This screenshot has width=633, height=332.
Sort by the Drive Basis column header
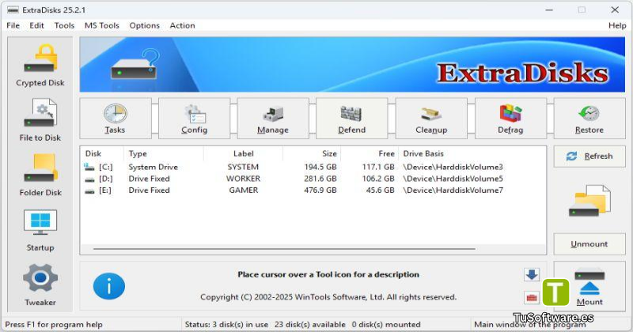[x=423, y=153]
